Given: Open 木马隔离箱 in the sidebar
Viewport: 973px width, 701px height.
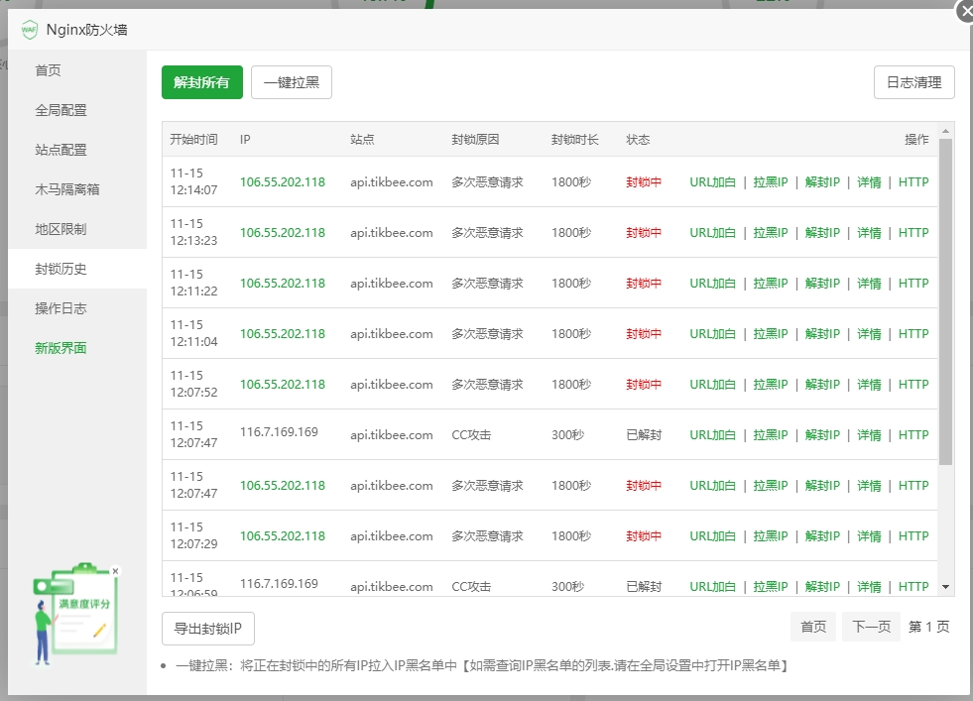Looking at the screenshot, I should (x=67, y=189).
